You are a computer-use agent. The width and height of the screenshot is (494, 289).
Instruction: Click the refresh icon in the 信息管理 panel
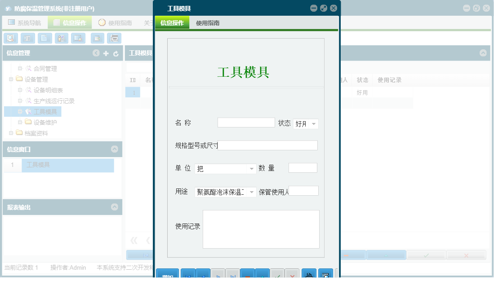(115, 53)
